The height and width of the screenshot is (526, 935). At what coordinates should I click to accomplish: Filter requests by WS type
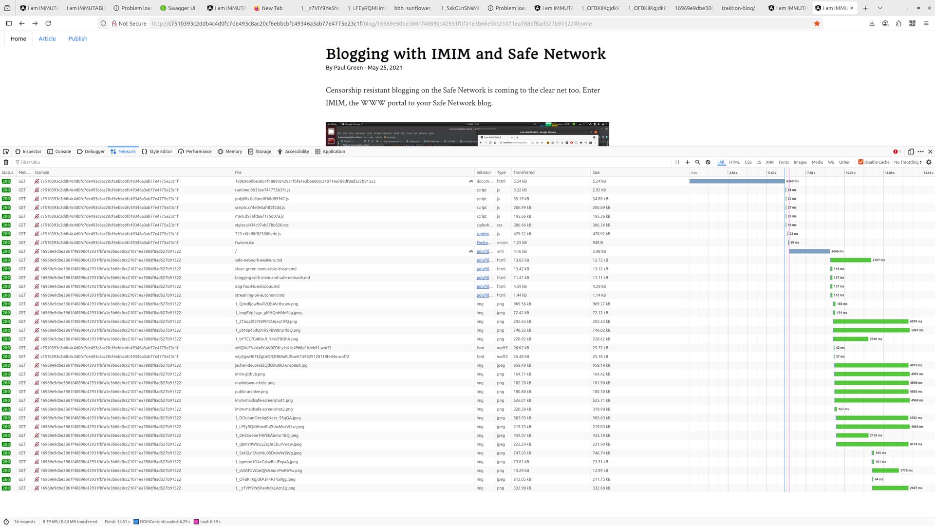tap(831, 162)
